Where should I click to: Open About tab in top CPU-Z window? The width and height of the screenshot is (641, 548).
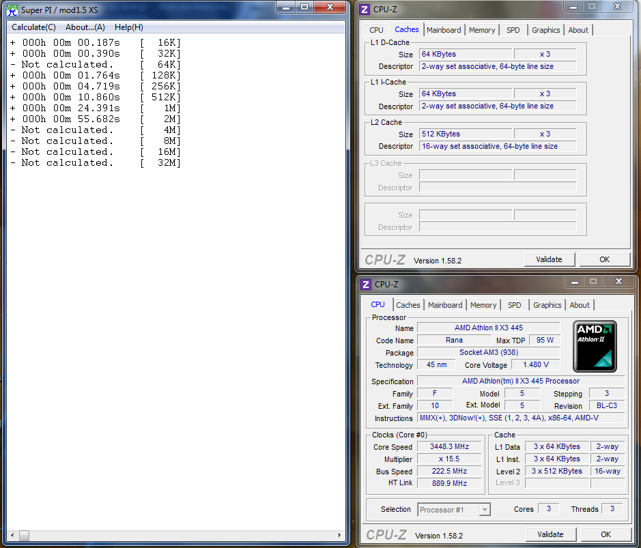(578, 30)
